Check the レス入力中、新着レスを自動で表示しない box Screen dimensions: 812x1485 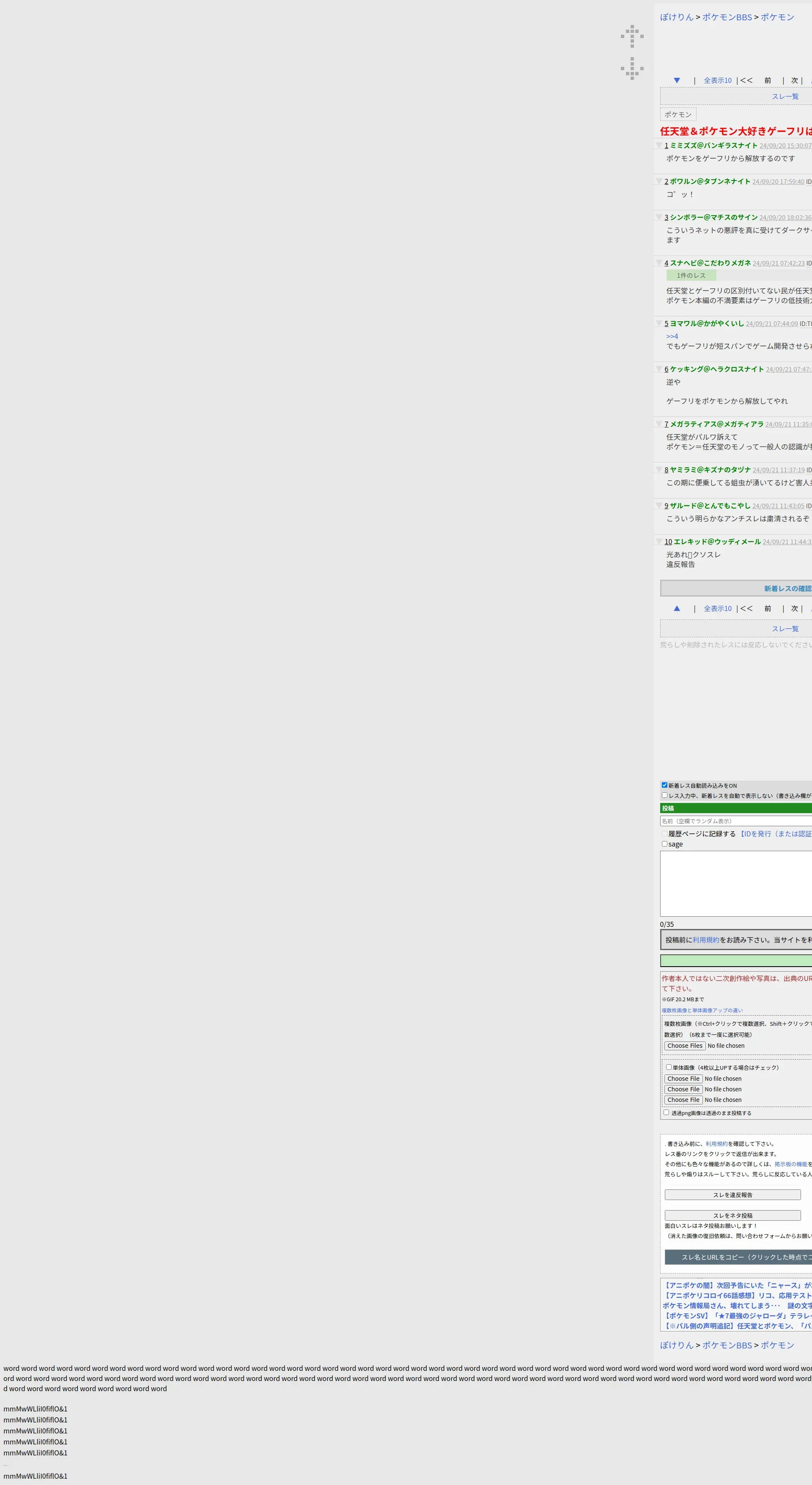664,795
